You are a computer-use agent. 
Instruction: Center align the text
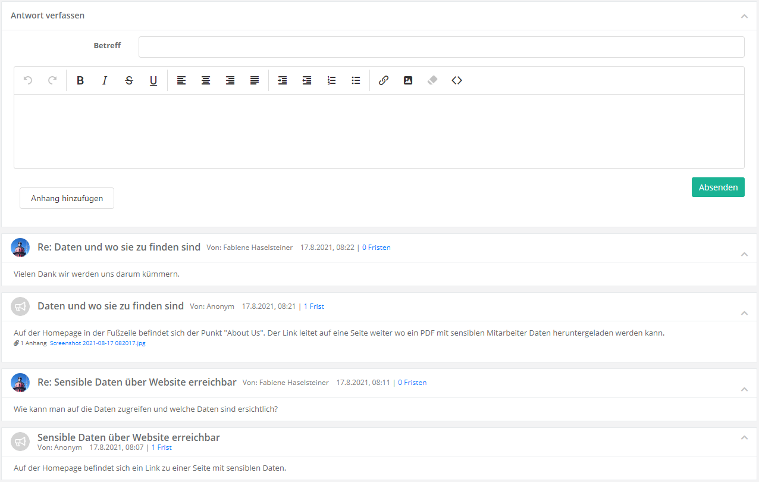click(206, 80)
